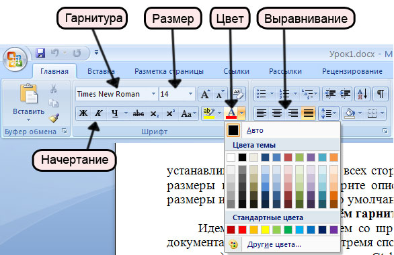Apply the yellow text highlight tool
The width and height of the screenshot is (394, 255).
[209, 113]
